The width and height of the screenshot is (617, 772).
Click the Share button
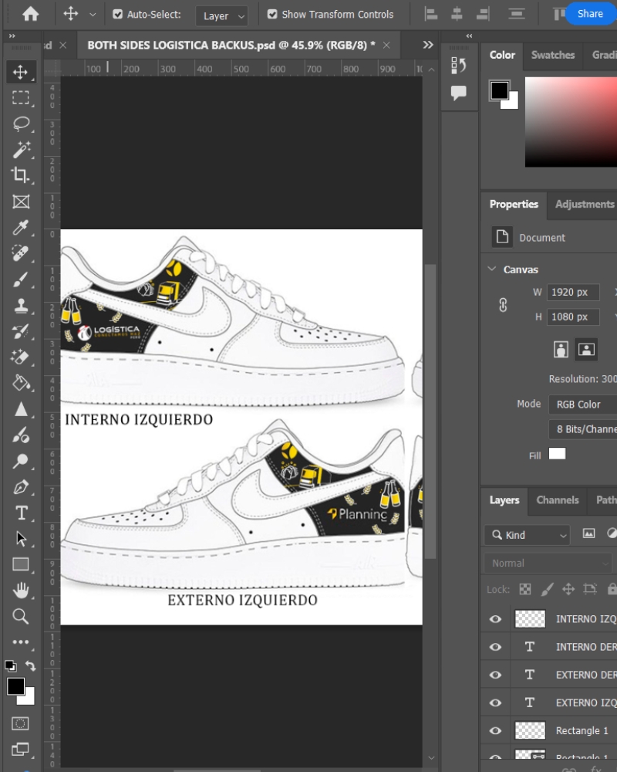(x=589, y=14)
